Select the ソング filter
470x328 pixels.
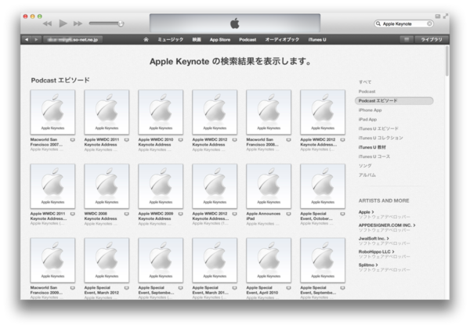(x=365, y=166)
